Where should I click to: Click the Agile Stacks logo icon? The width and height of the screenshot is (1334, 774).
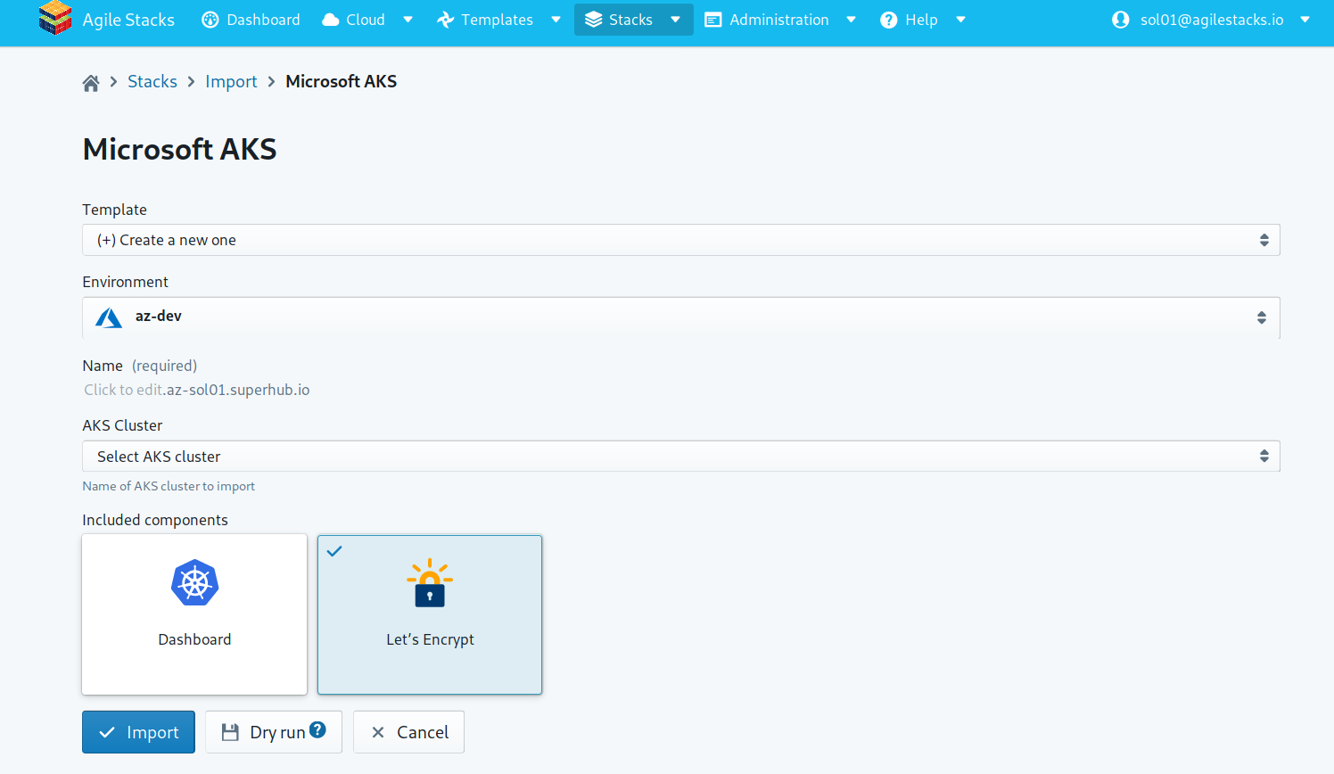click(x=55, y=19)
